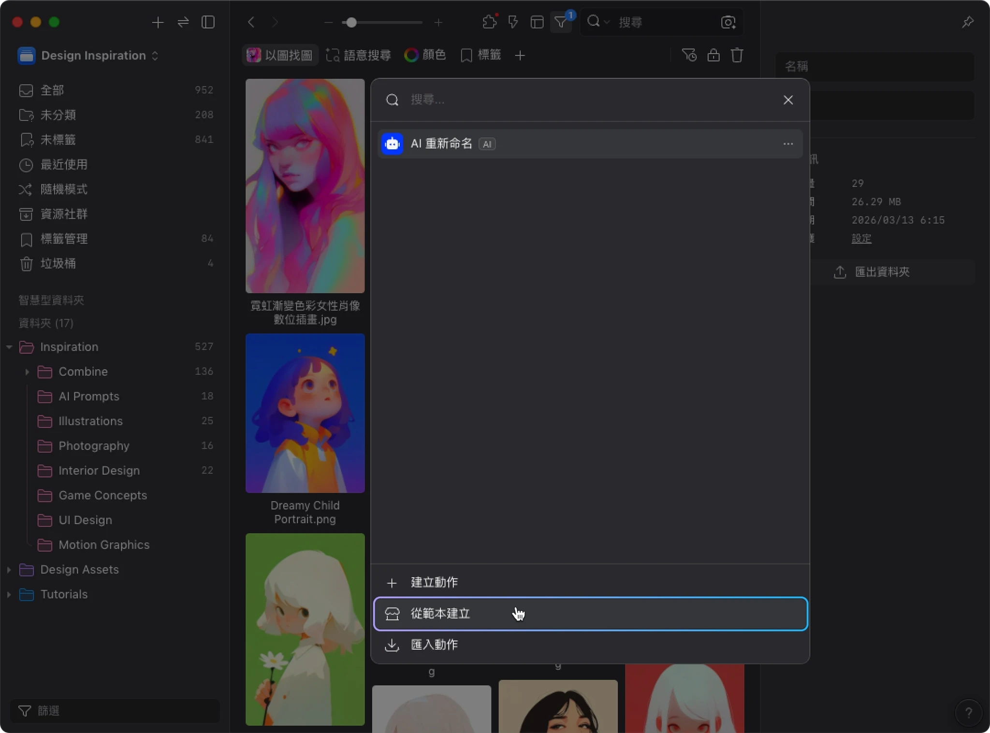The image size is (990, 733).
Task: Toggle the 以圖找圖 image search filter
Action: point(280,56)
